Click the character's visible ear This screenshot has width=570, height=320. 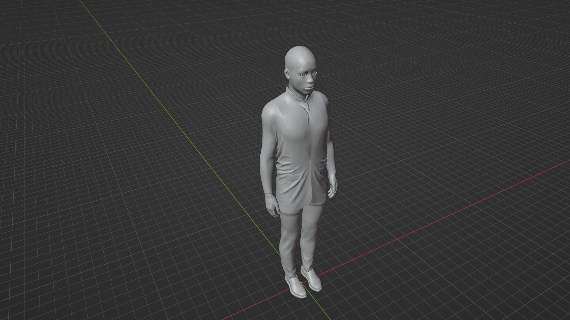(x=287, y=73)
